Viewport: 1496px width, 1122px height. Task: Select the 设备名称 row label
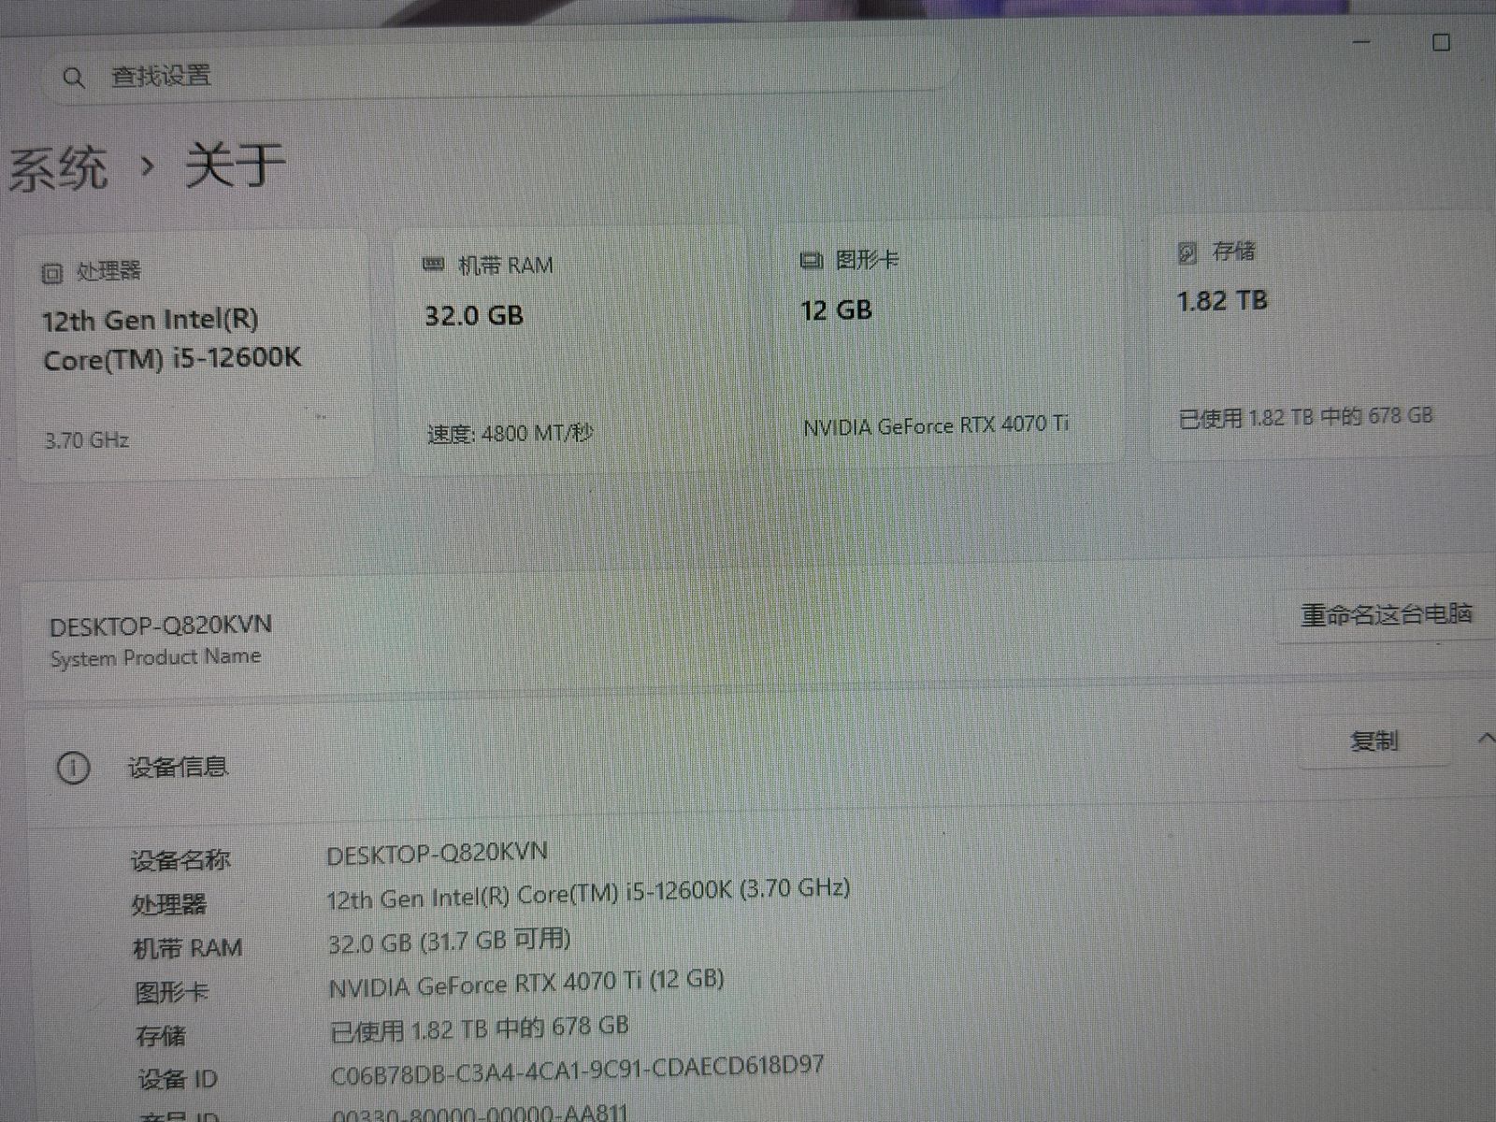click(x=180, y=860)
